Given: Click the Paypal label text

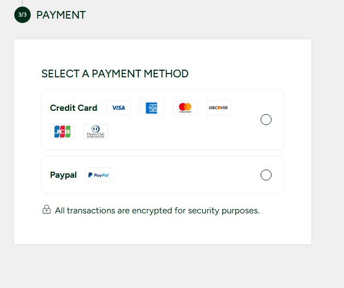Looking at the screenshot, I should 63,175.
